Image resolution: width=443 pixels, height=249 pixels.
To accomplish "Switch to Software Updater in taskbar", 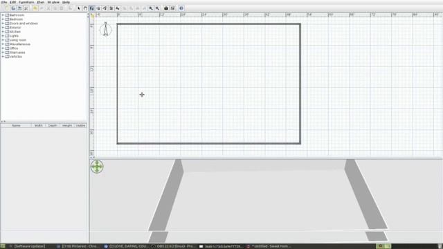I will [x=28, y=246].
